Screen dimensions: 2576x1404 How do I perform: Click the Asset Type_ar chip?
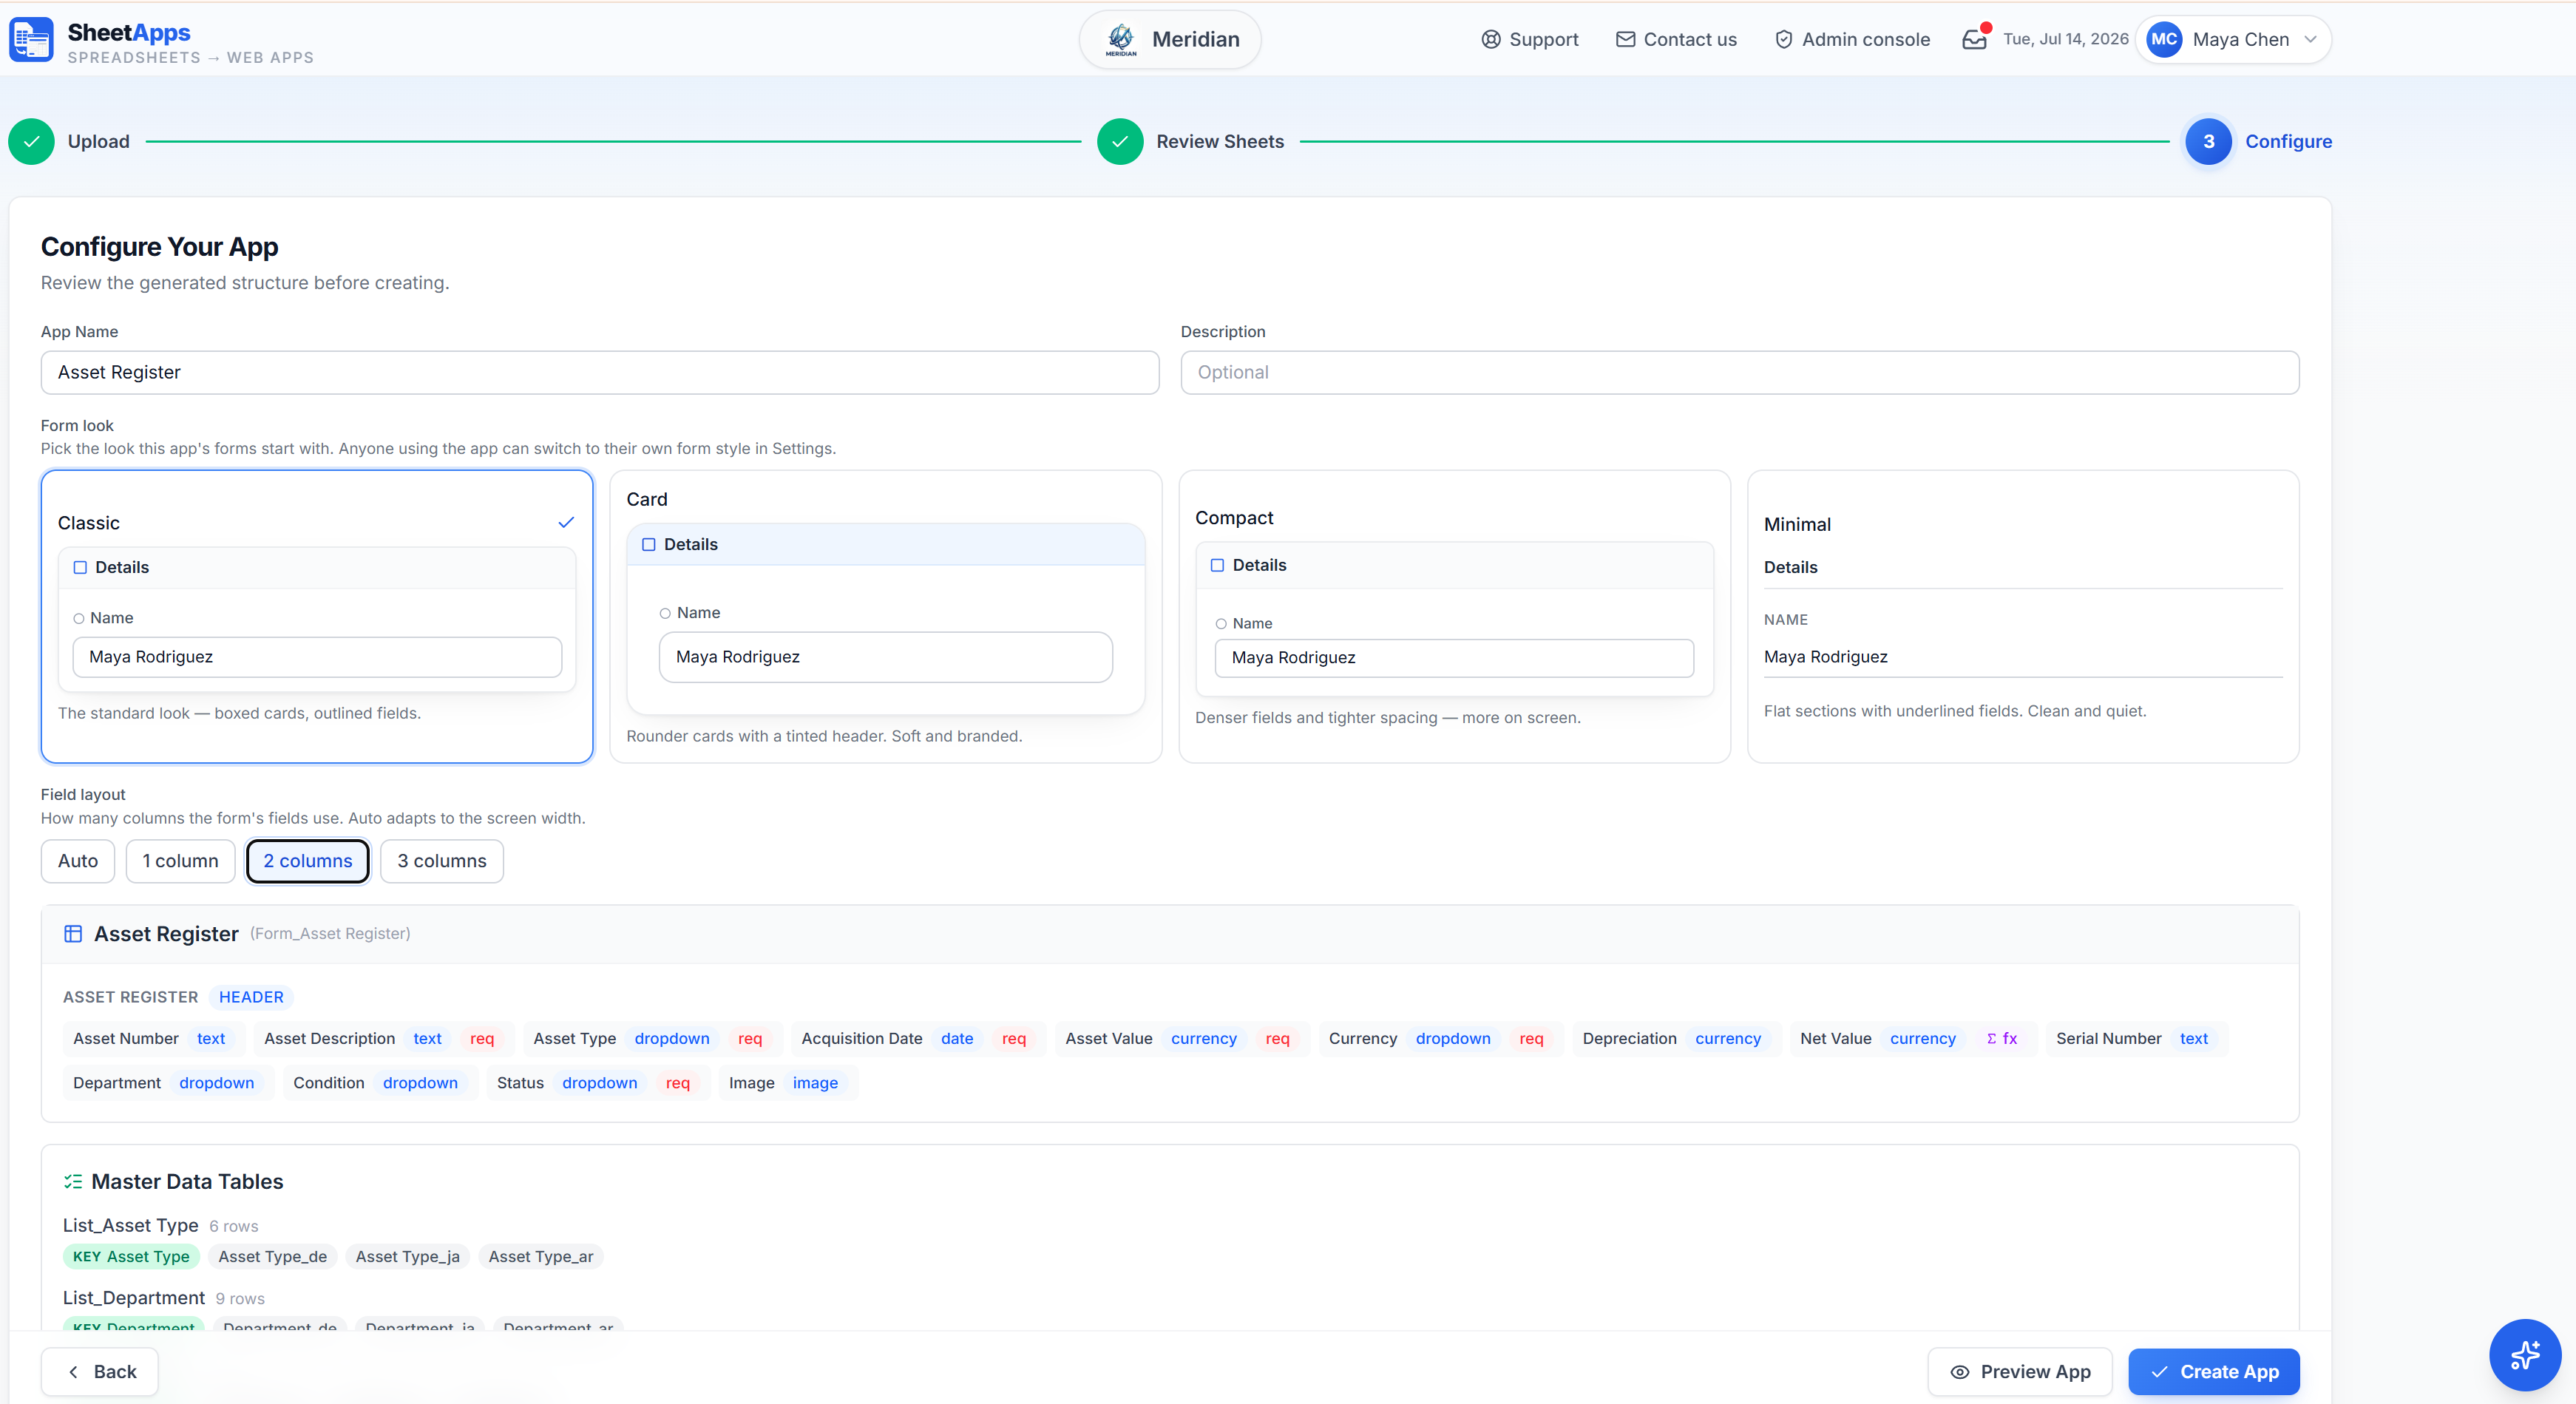pos(541,1256)
